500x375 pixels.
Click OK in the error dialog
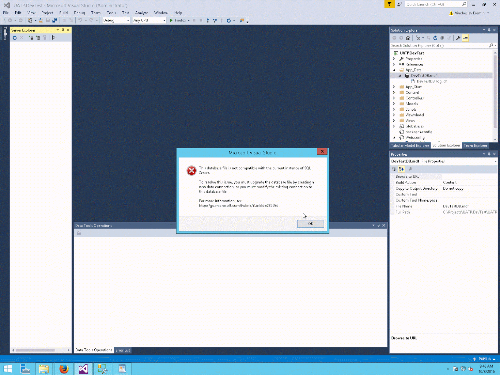[x=310, y=223]
